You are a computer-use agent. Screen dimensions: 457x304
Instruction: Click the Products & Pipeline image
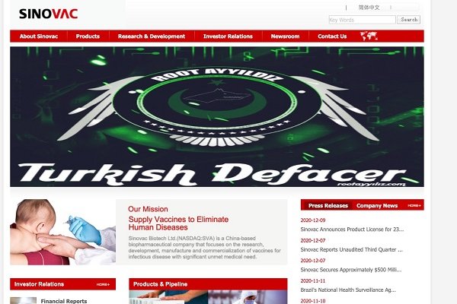[x=208, y=297]
